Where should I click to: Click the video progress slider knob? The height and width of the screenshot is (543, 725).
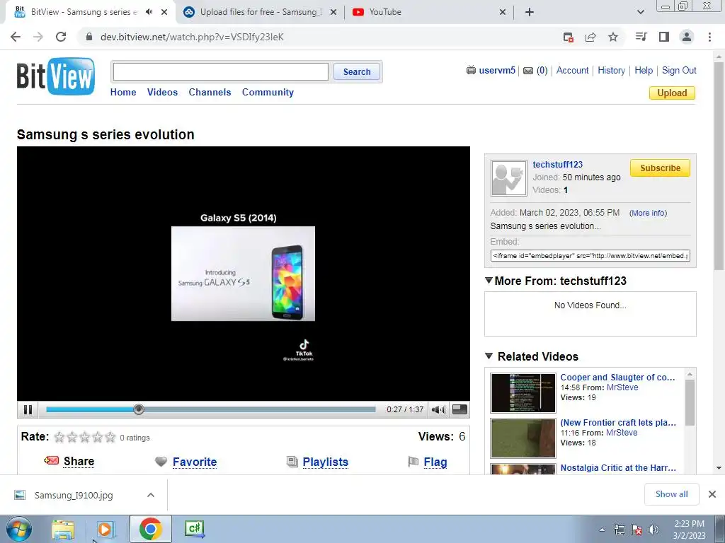point(138,409)
